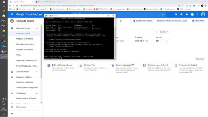Screen dimensions: 208x117
Task: Expand the header search bar chevron
Action: [x=162, y=14]
